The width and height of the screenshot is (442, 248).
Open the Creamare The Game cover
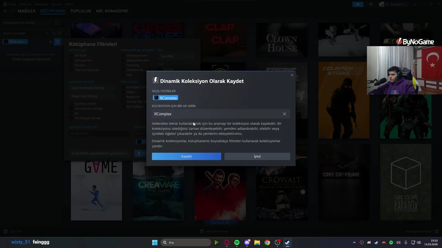[158, 191]
